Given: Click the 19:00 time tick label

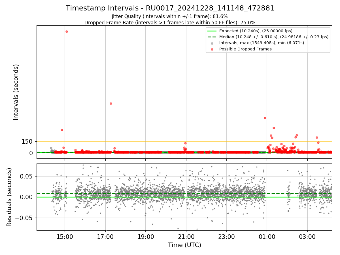Looking at the screenshot, I should [x=146, y=236].
